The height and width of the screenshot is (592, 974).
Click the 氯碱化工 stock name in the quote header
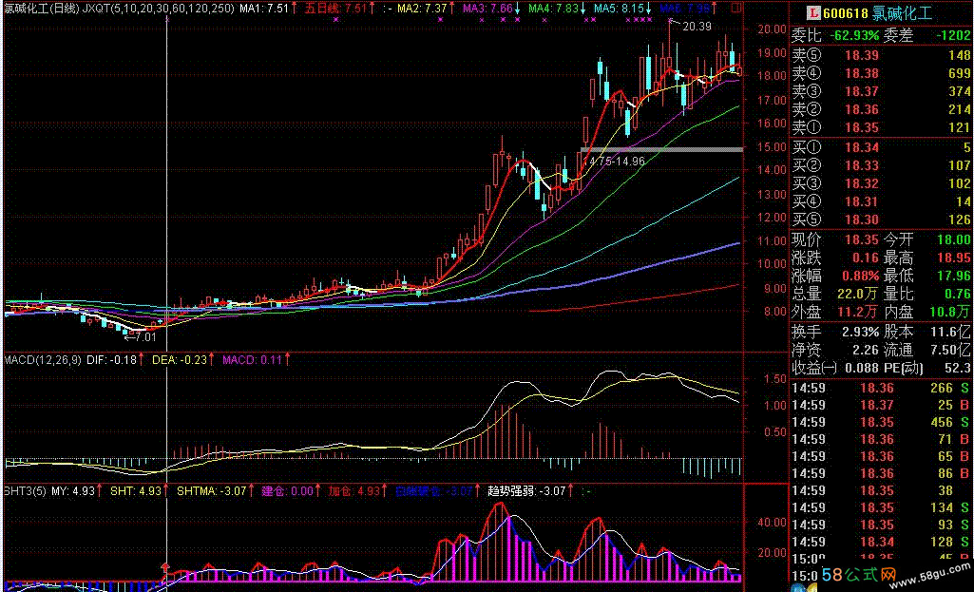(x=902, y=13)
